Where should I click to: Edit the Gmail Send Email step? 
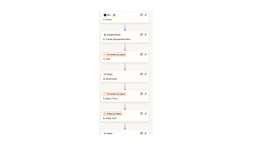(x=146, y=74)
